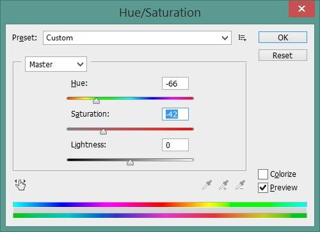Select the Subtract from Sample eyedropper
This screenshot has height=232, width=320.
point(240,185)
